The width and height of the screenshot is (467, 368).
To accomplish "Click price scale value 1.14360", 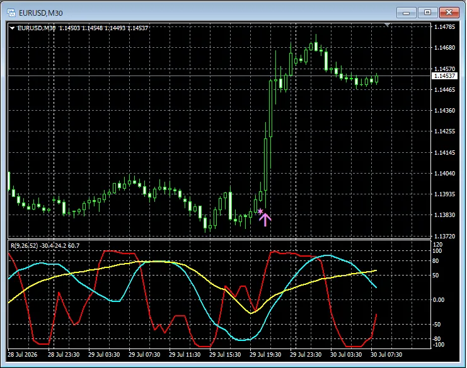I will click(x=445, y=110).
